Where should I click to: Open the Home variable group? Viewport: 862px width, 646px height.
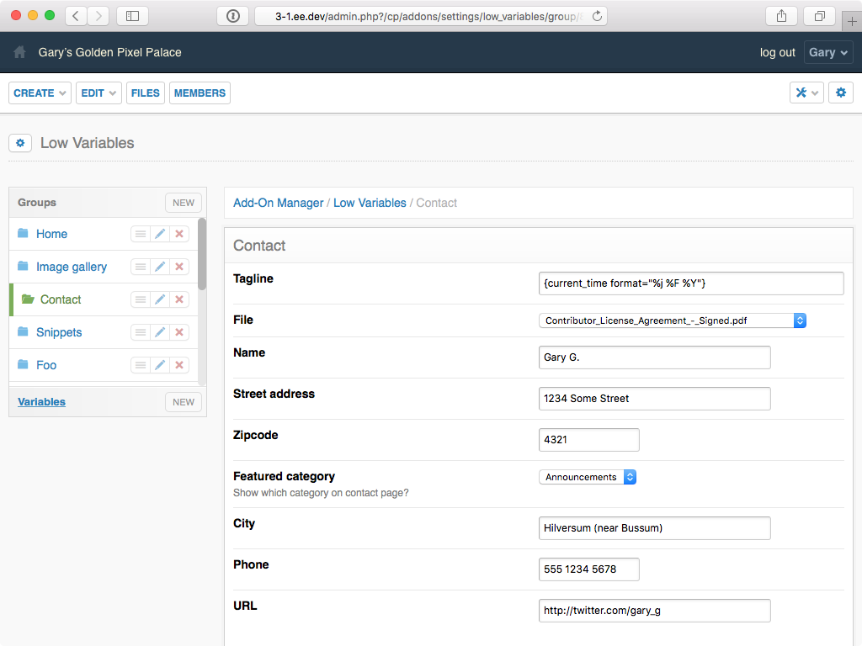(x=51, y=234)
